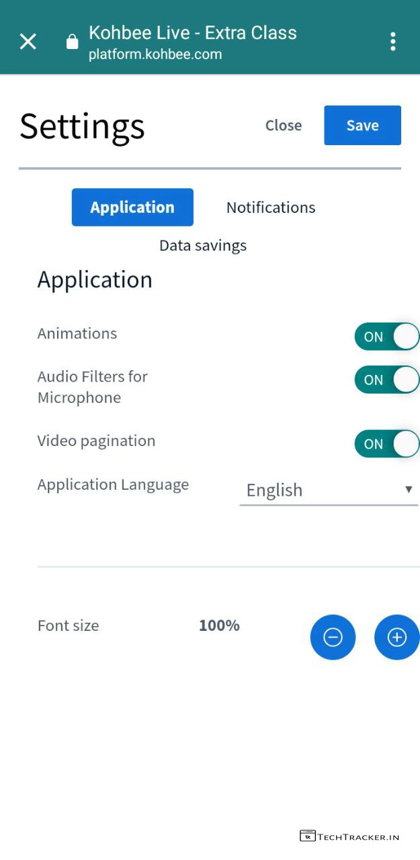Disable Audio Filters for Microphone switch
Screen dimensions: 420x860
[386, 380]
